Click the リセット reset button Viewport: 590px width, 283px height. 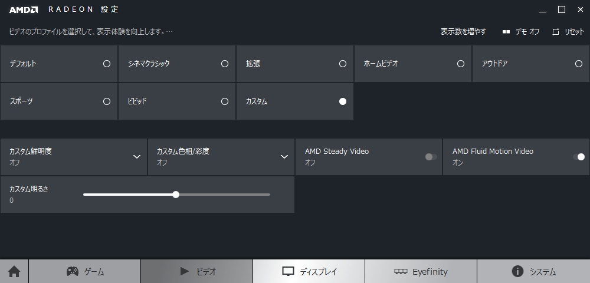coord(568,32)
